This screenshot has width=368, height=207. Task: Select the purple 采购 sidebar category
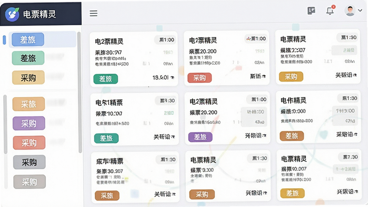point(29,123)
